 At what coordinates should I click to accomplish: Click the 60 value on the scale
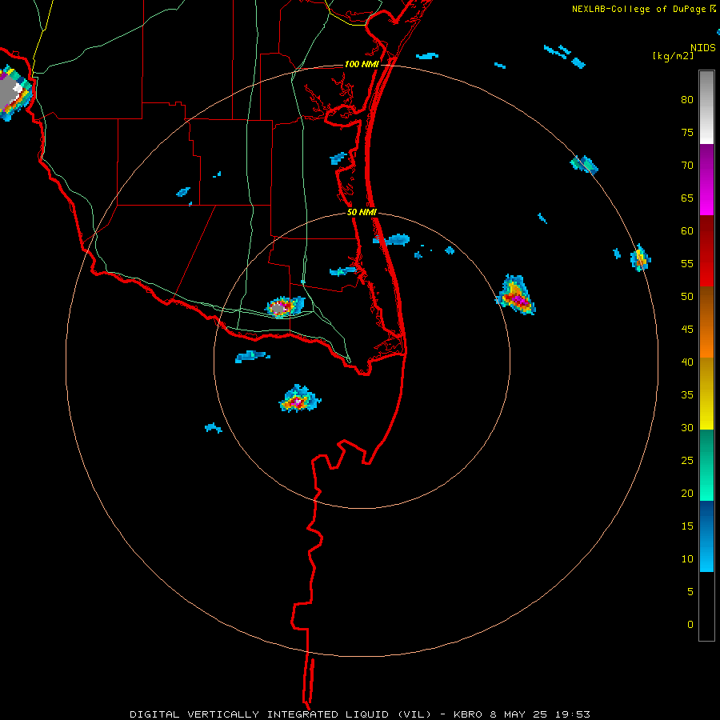pos(687,231)
